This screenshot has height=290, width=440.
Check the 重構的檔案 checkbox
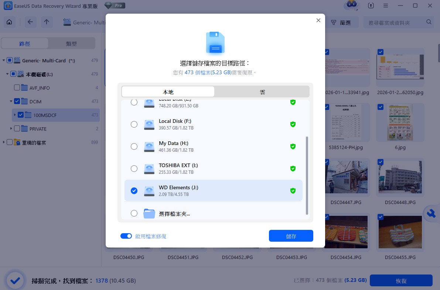[10, 142]
